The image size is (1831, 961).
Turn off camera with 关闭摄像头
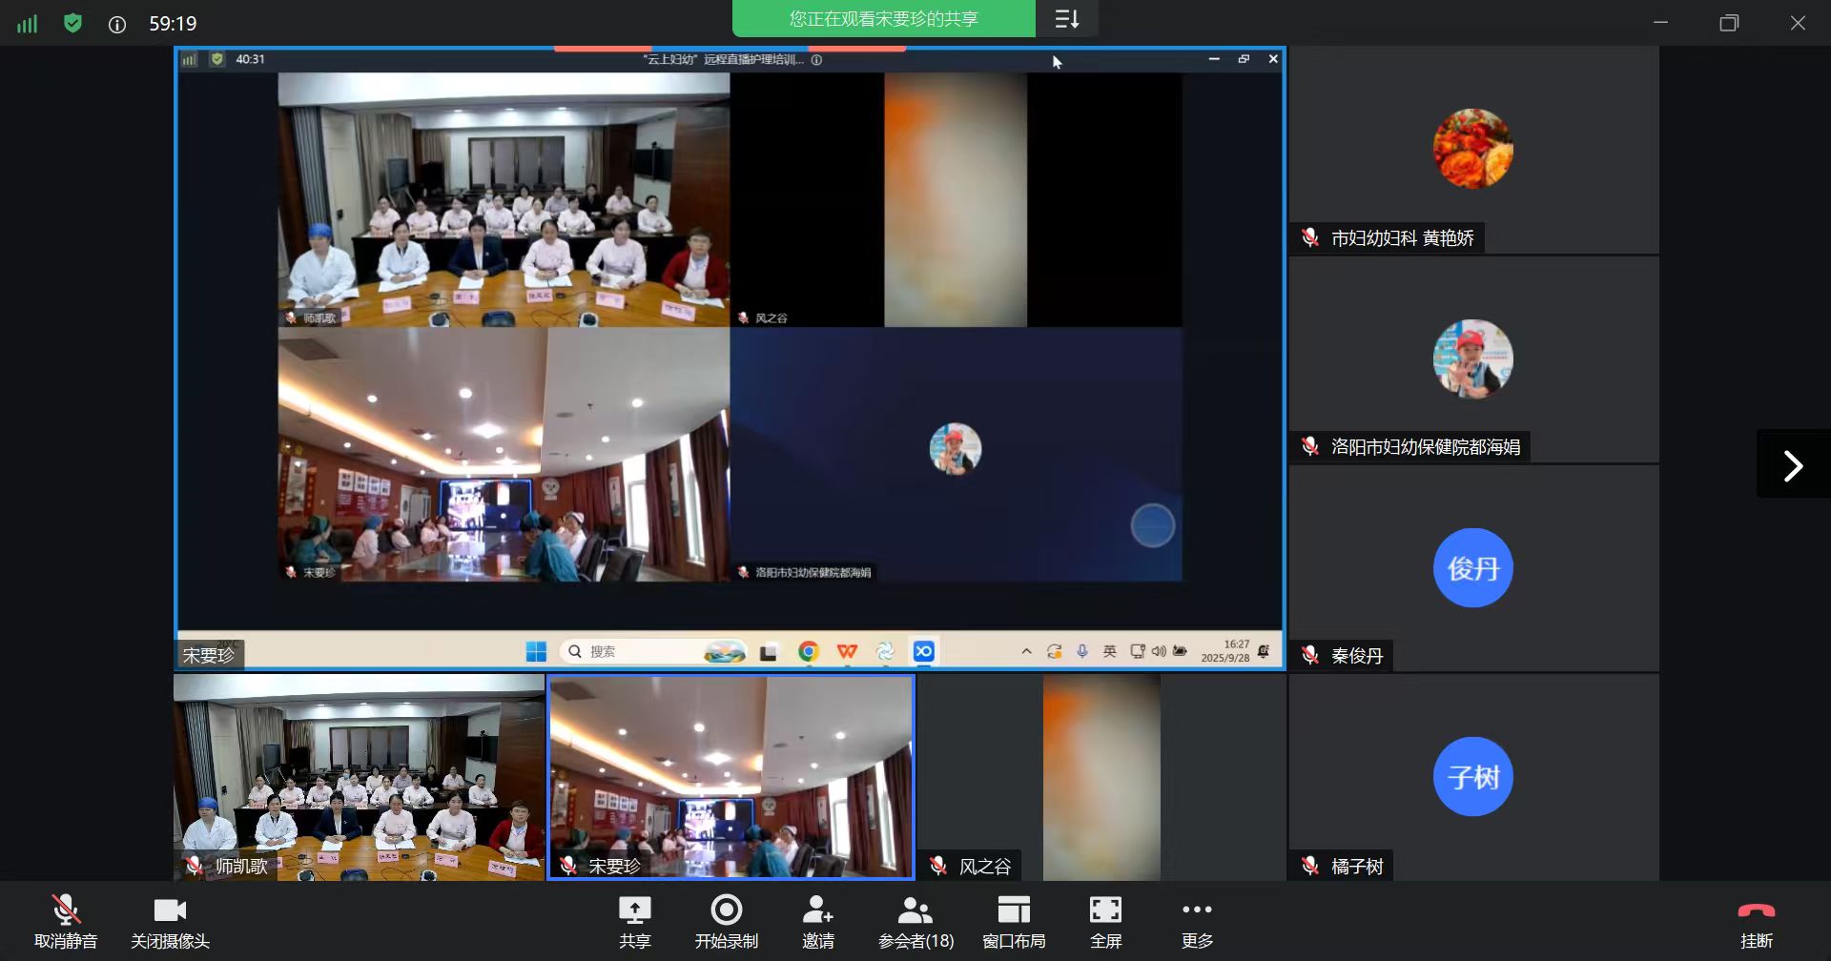[170, 921]
